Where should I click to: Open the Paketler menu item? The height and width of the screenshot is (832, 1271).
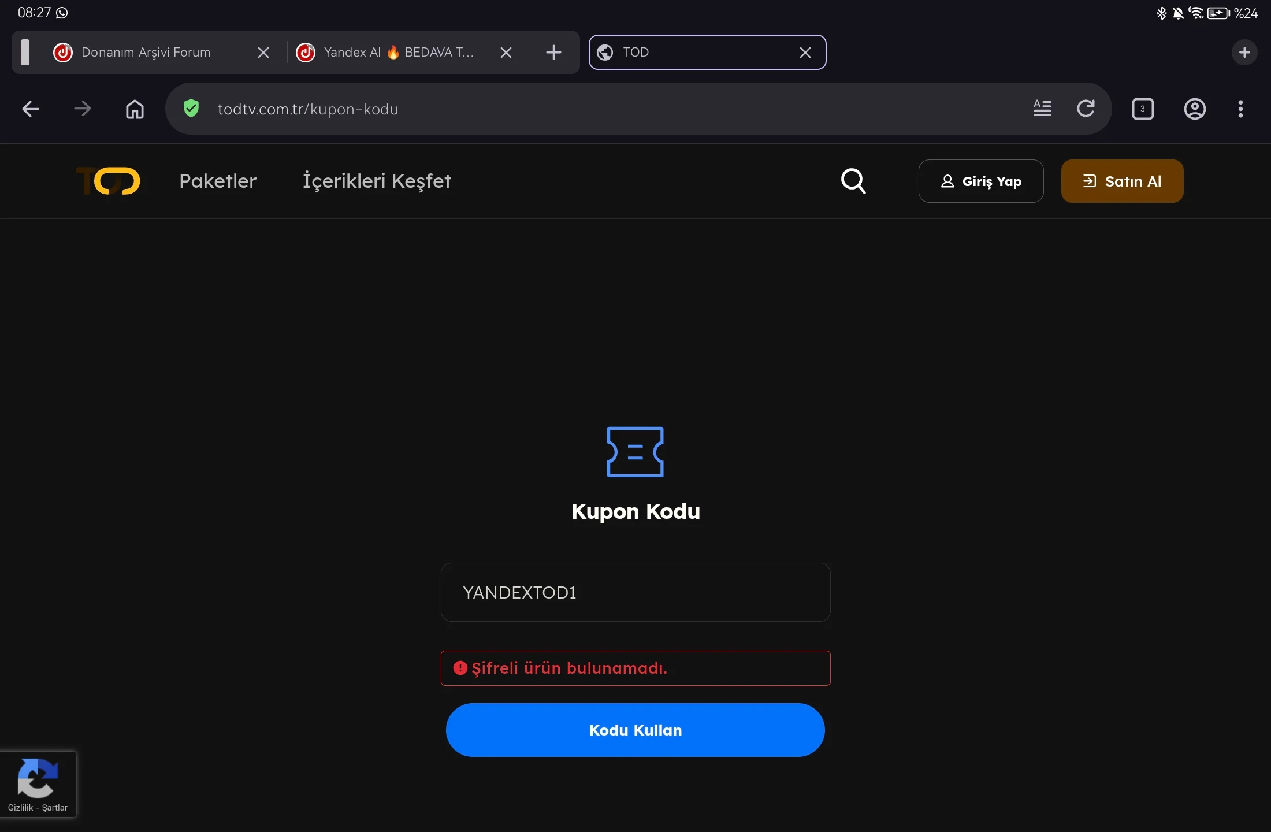pos(218,181)
